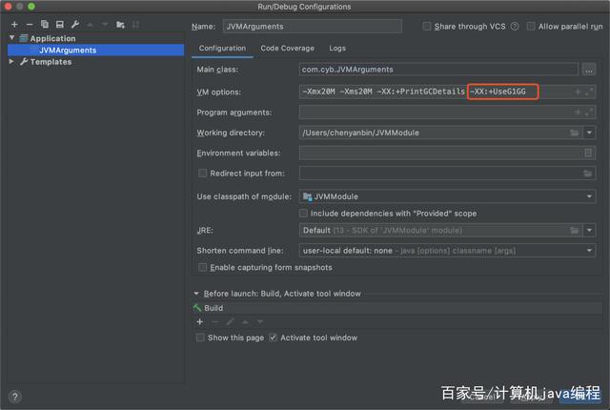The width and height of the screenshot is (610, 410).
Task: Copy the selected configuration
Action: click(x=45, y=25)
